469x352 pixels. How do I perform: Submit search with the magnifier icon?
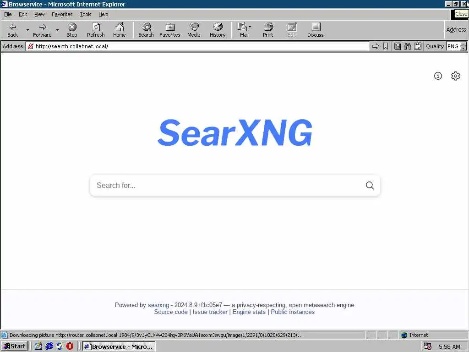pyautogui.click(x=370, y=185)
